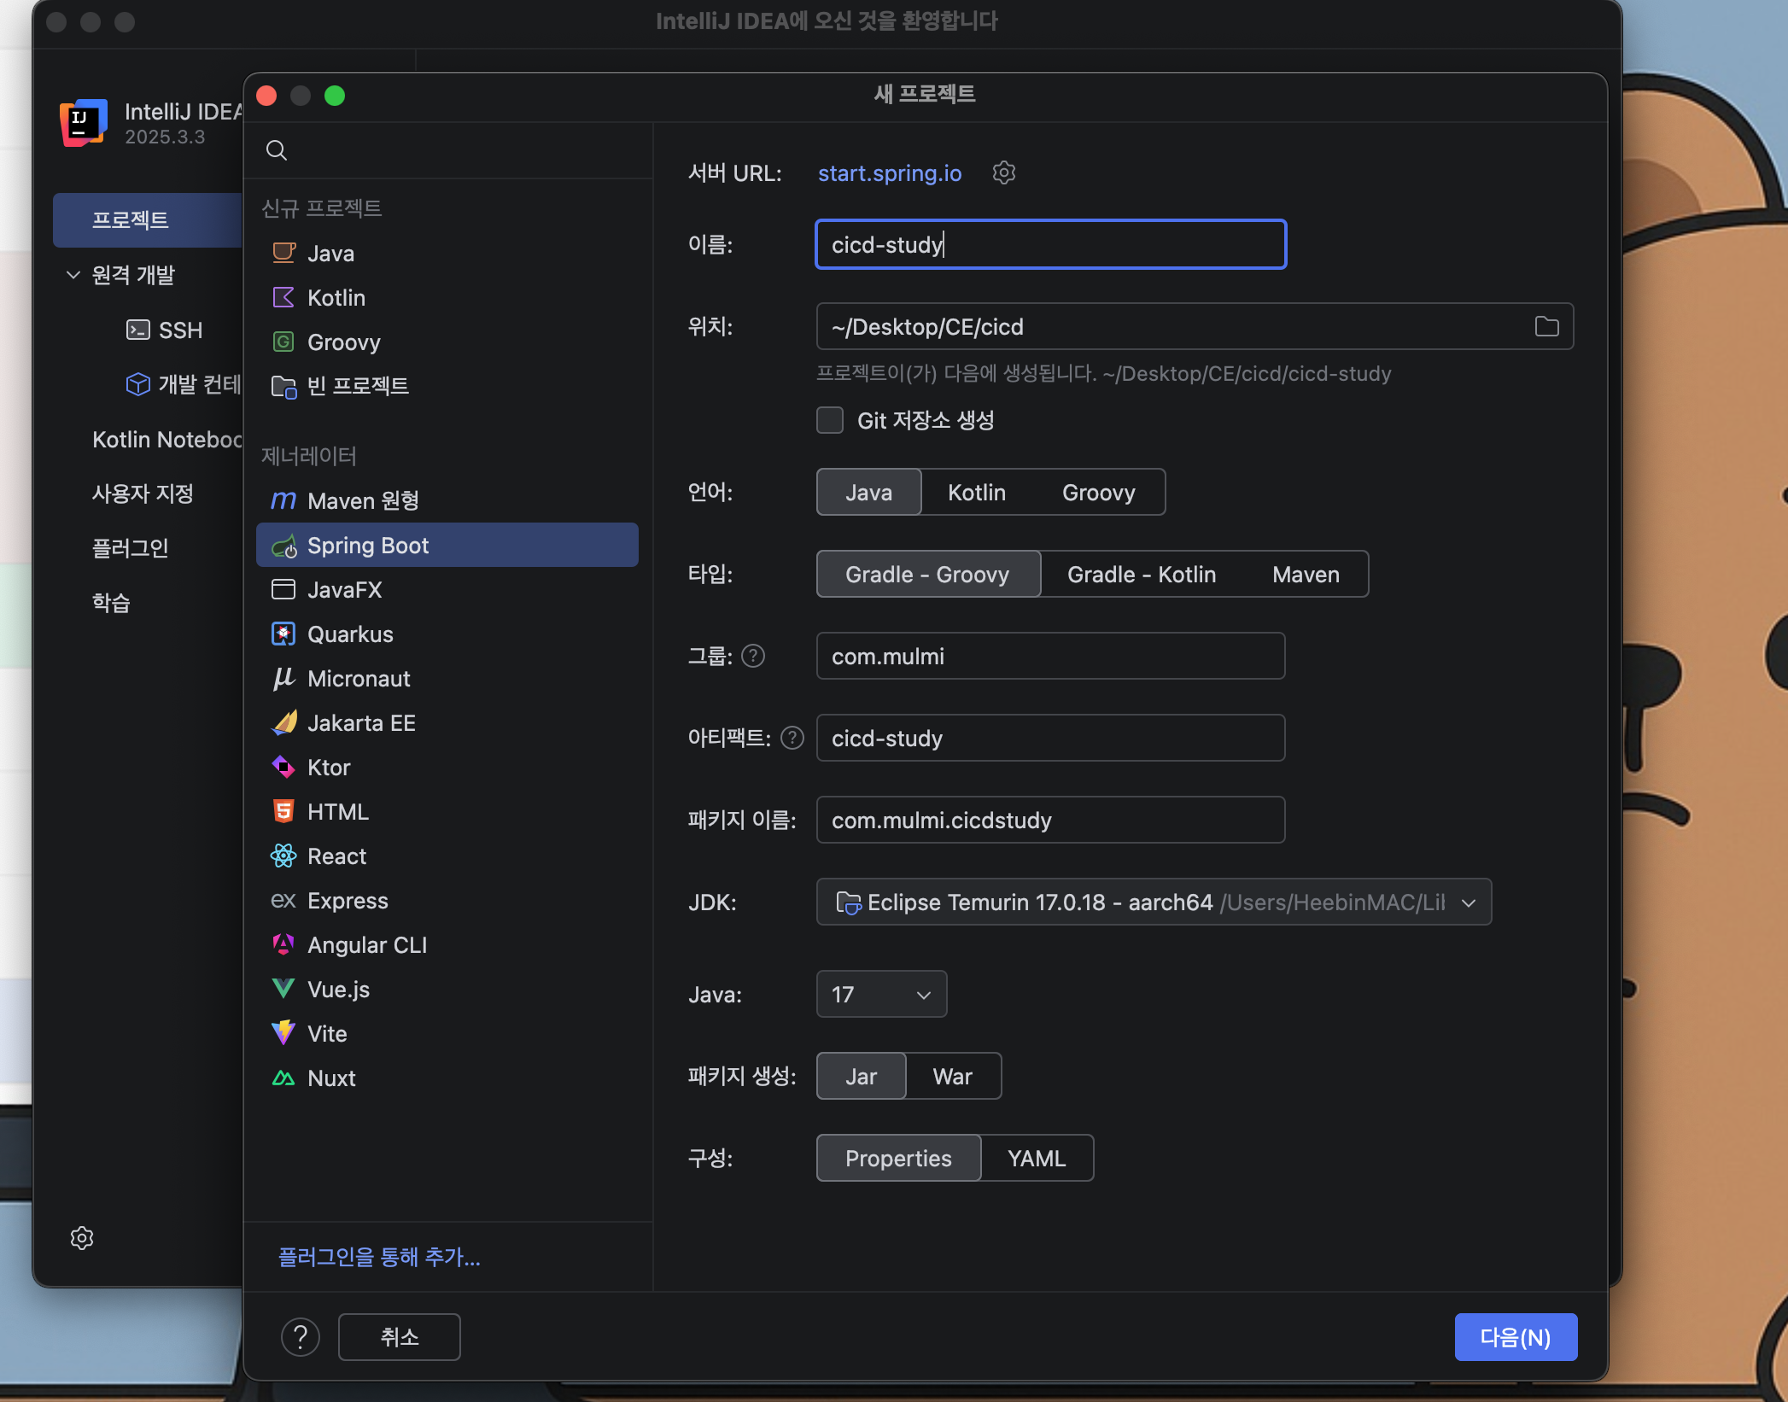Click the 패키지 이름 input field

coord(1051,820)
